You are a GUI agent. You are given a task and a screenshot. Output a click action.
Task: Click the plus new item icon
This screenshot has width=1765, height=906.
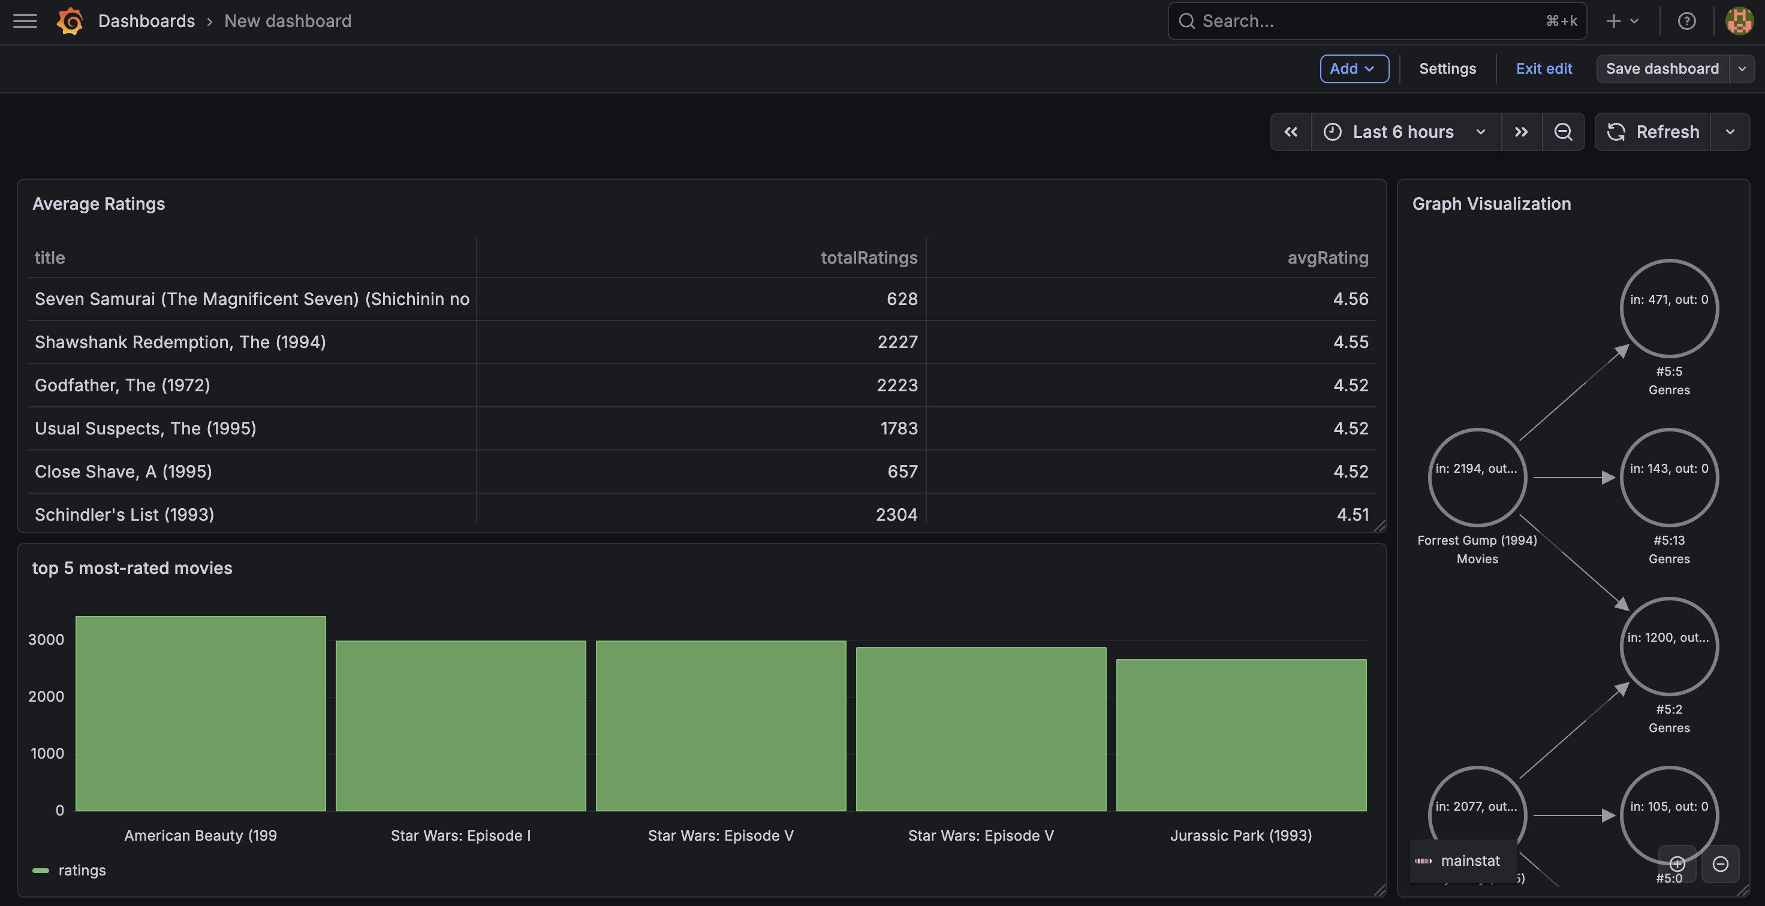tap(1613, 21)
